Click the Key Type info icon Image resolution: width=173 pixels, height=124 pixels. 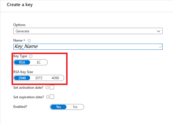point(31,56)
